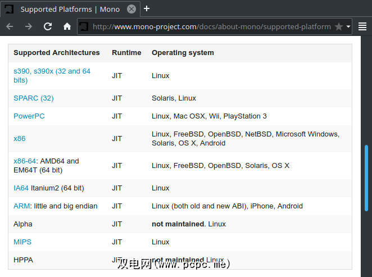Go to the browser home page

[x=67, y=26]
